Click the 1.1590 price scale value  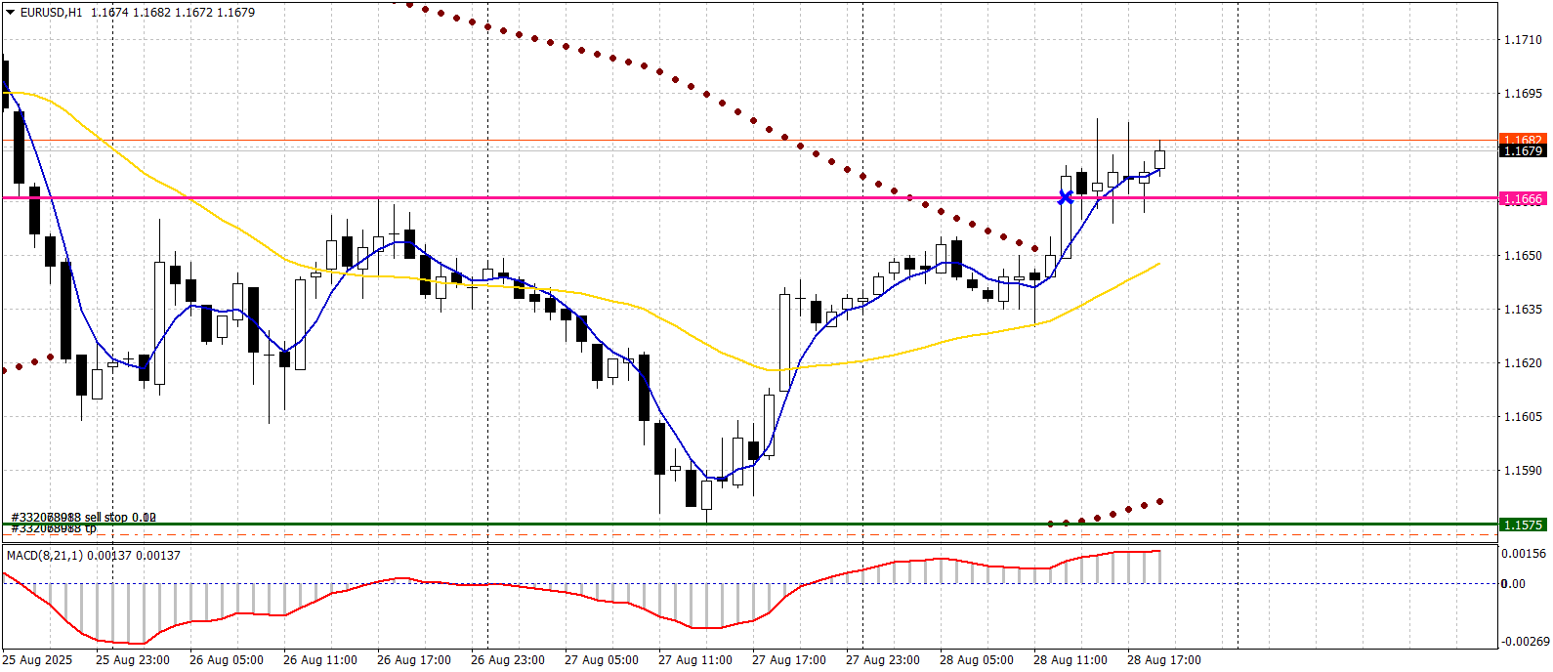(x=1523, y=471)
